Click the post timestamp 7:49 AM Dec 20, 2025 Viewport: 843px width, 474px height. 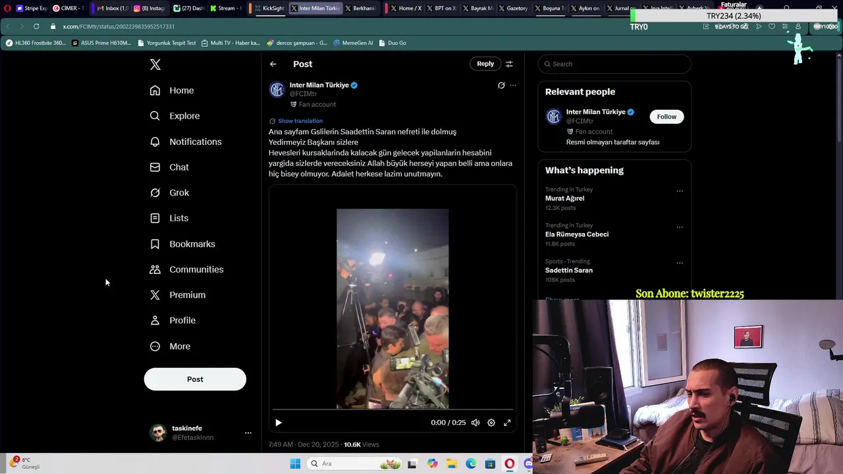(304, 444)
